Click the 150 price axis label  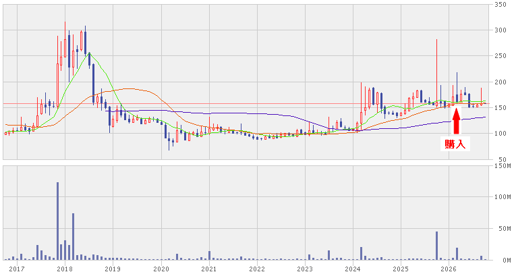coord(501,107)
